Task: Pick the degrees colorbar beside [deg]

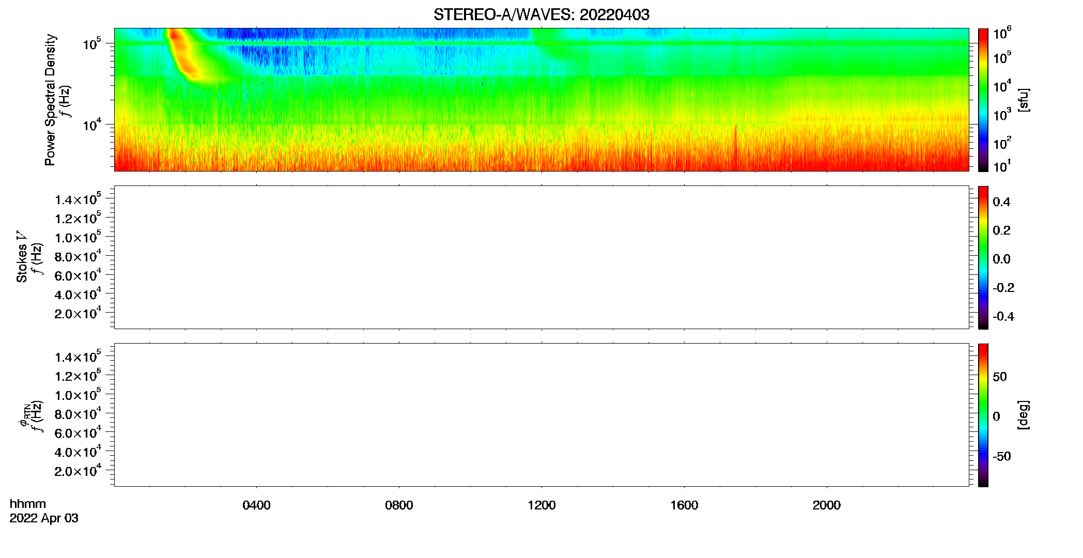Action: (983, 415)
